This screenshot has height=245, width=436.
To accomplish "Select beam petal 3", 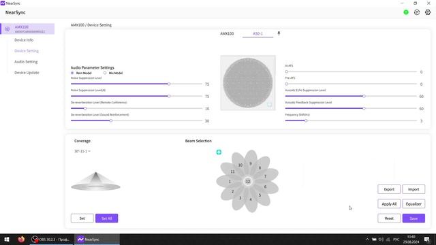I will point(240,198).
